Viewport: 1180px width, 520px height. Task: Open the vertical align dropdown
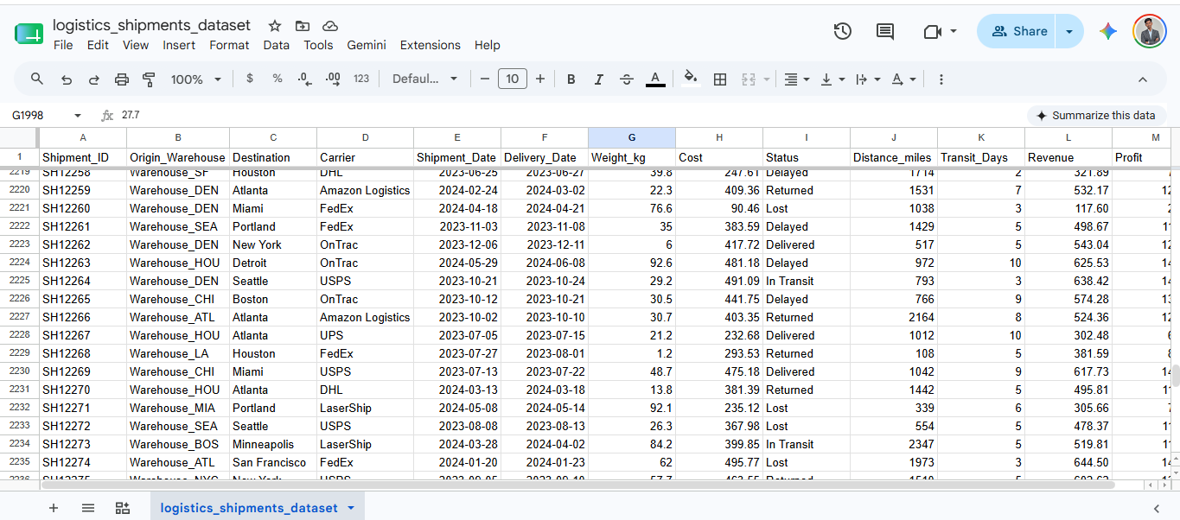click(832, 79)
